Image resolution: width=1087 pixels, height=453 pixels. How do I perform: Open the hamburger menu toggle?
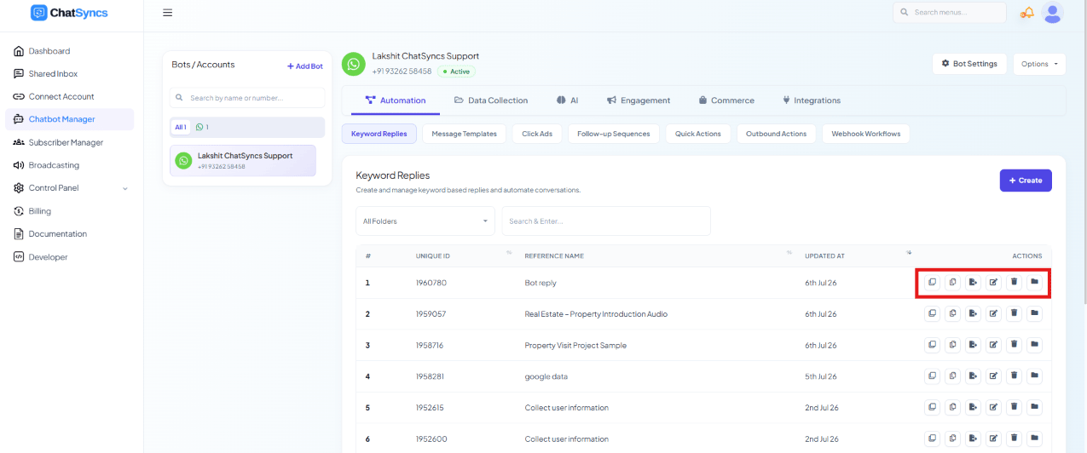pyautogui.click(x=167, y=13)
